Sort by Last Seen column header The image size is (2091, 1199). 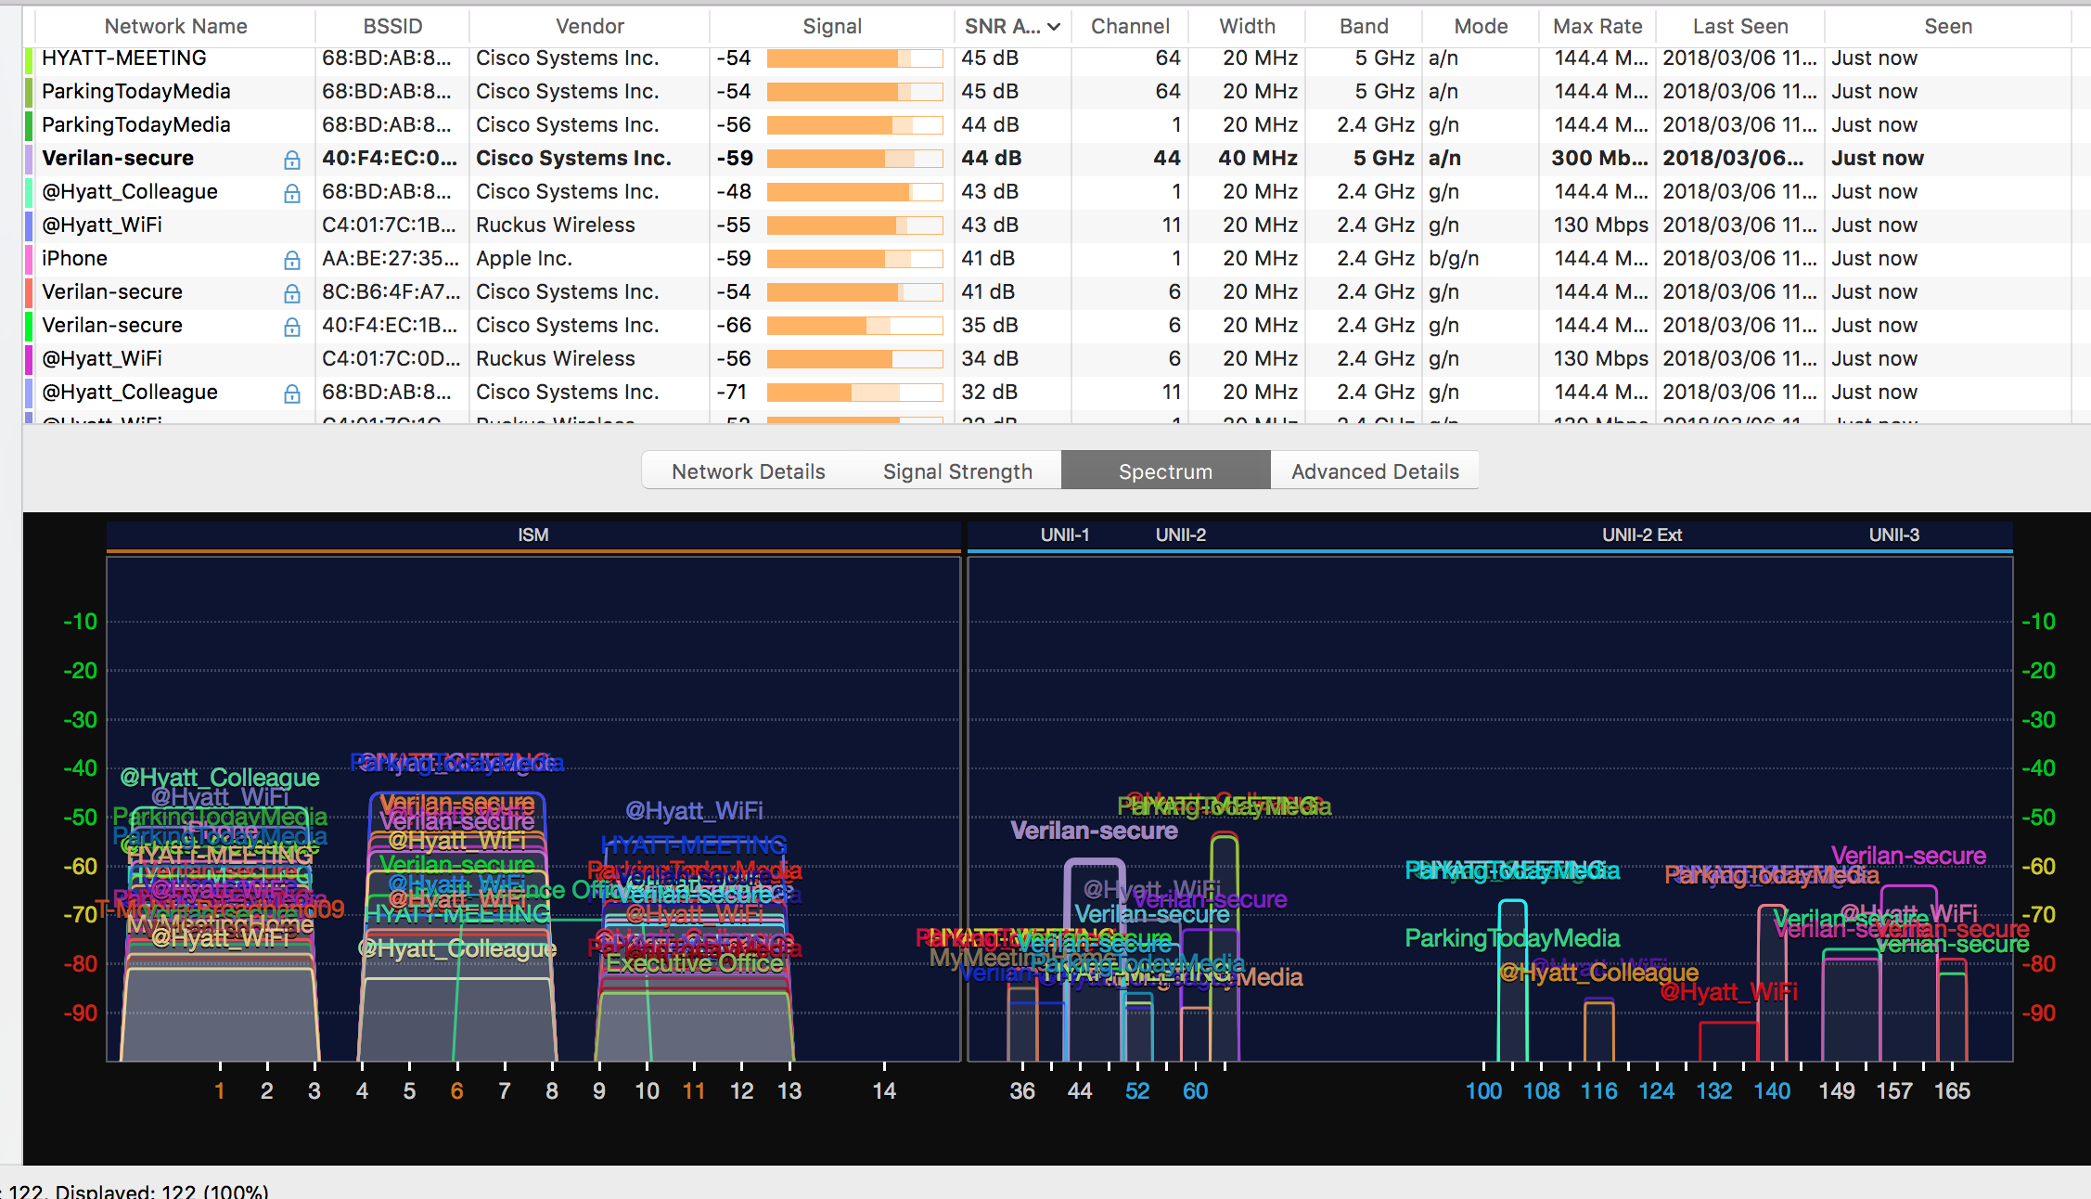coord(1740,27)
